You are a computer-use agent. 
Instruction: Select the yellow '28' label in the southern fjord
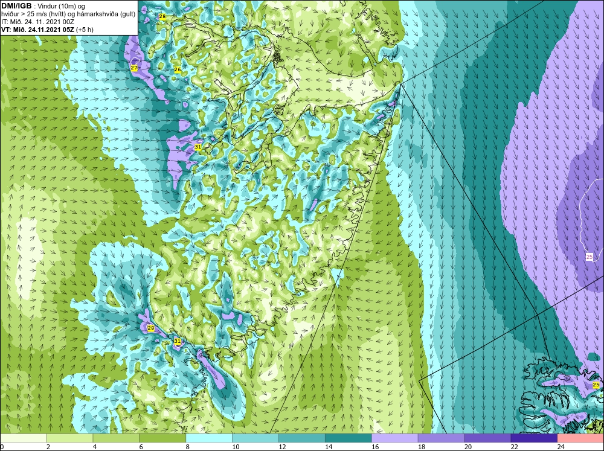click(150, 328)
